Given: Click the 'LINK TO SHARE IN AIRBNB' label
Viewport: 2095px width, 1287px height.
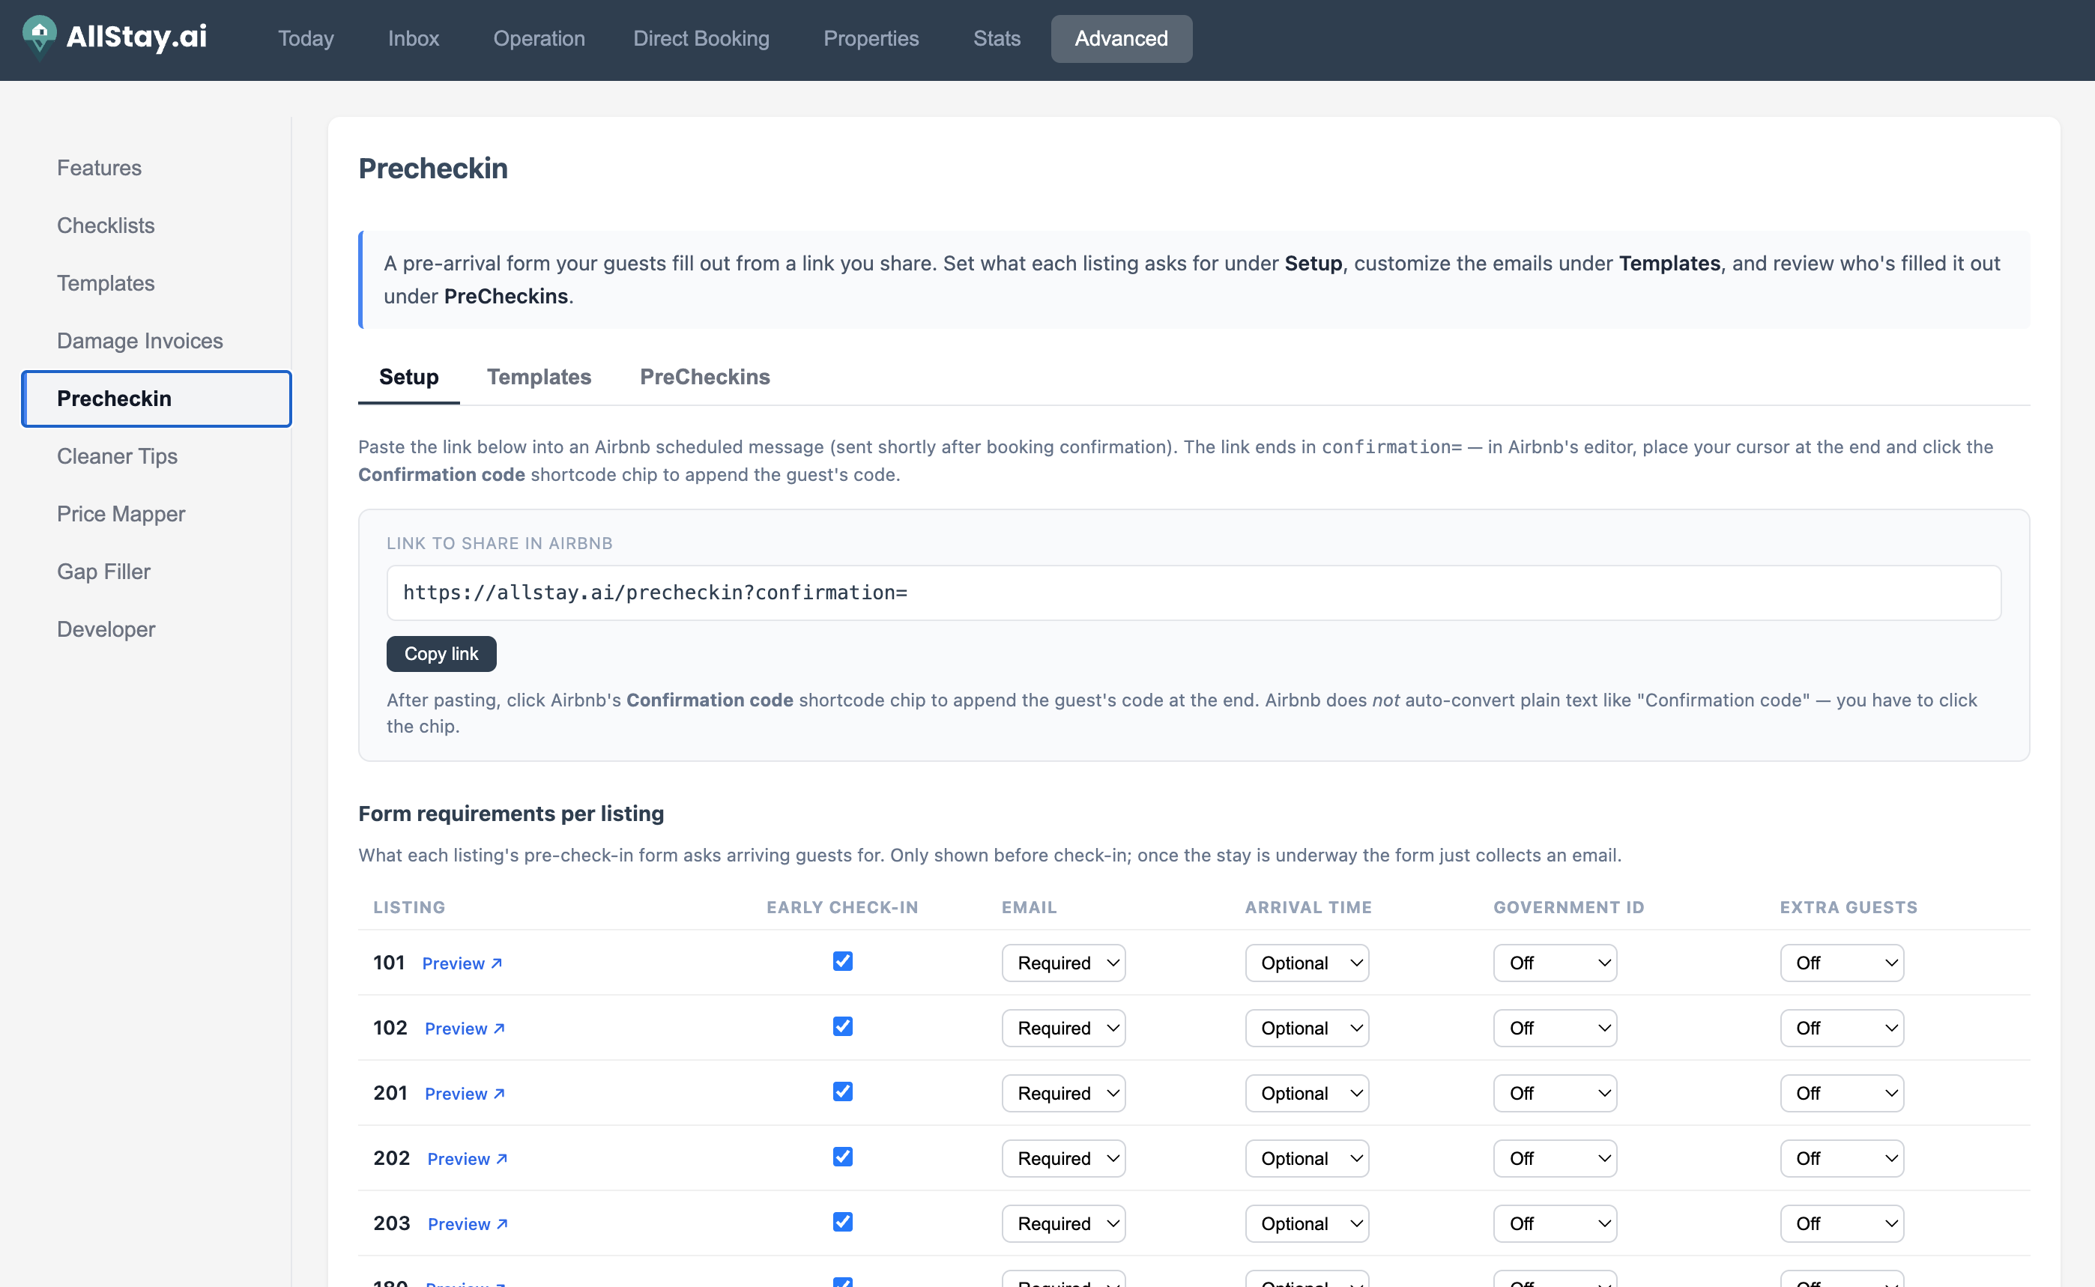Looking at the screenshot, I should [500, 543].
